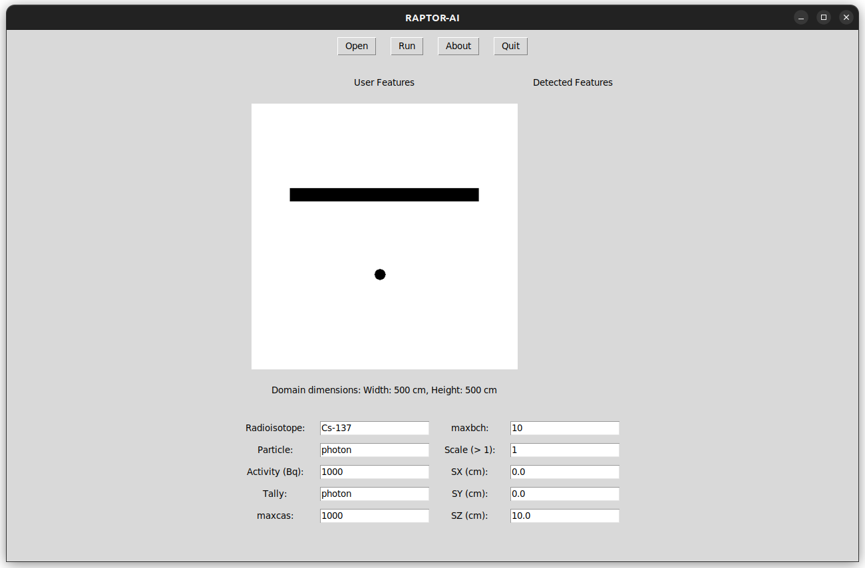
Task: Click the Open button
Action: [x=357, y=46]
